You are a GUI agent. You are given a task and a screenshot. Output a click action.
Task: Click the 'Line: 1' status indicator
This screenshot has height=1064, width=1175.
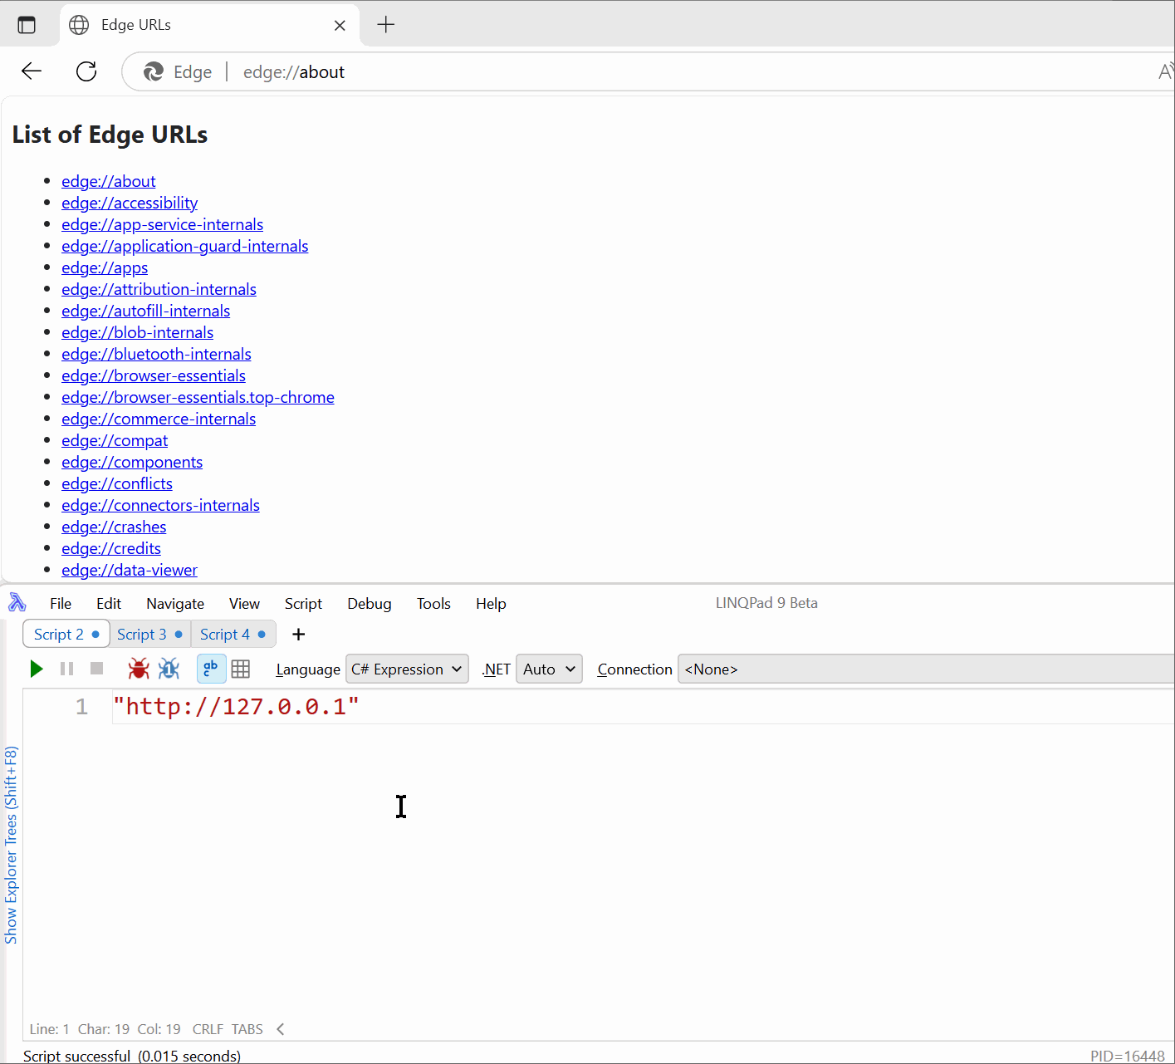click(49, 1029)
